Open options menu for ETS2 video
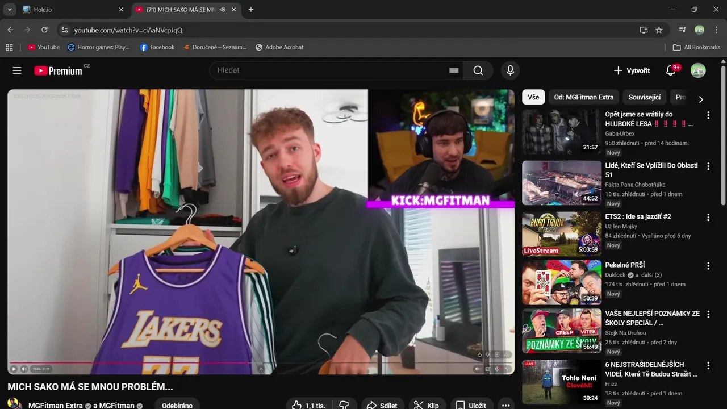Viewport: 727px width, 409px height. pos(708,218)
